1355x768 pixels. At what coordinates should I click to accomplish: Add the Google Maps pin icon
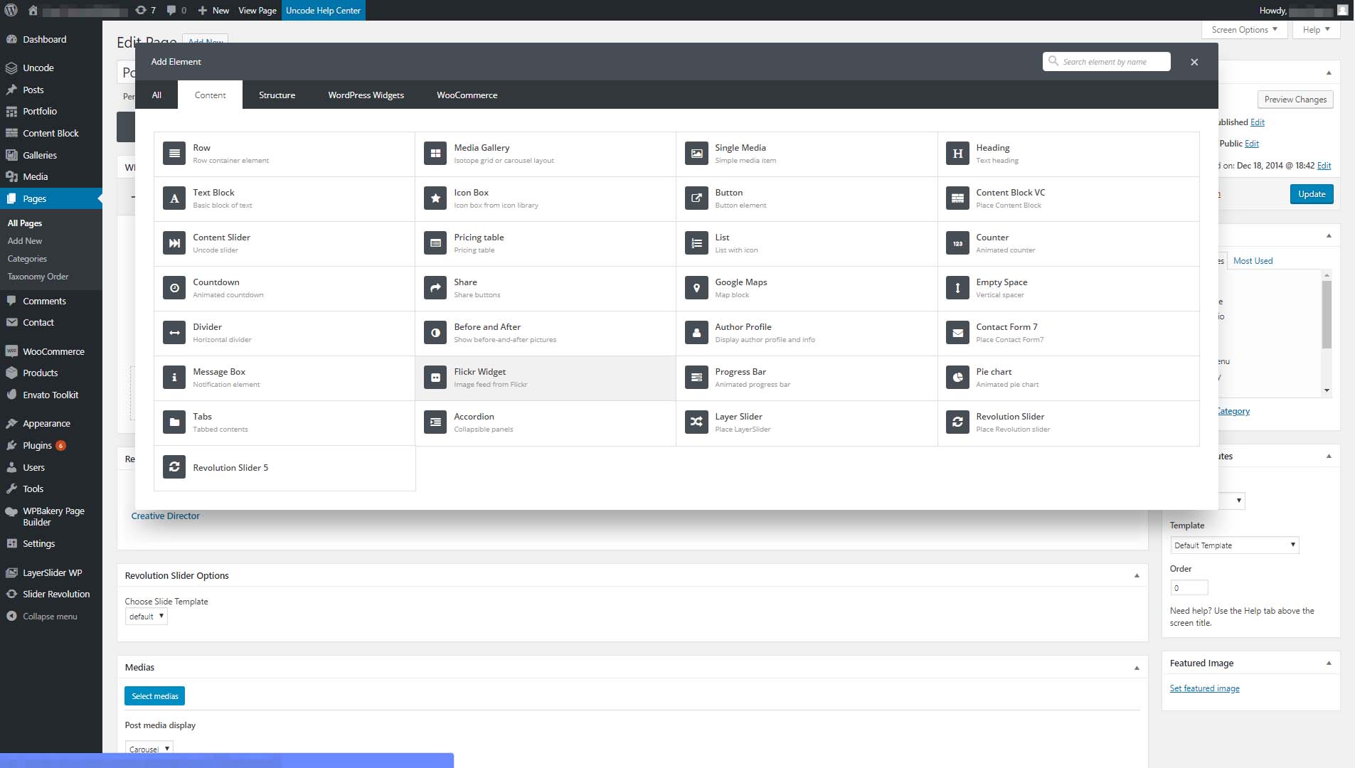click(696, 288)
